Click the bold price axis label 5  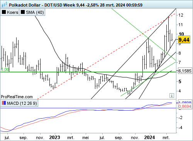point(180,81)
